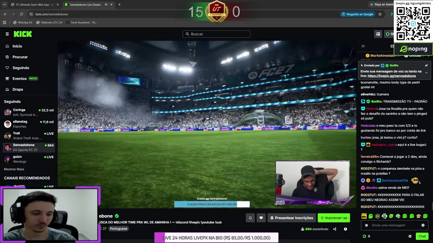
Task: Open the emoji picker in chat input
Action: (423, 225)
